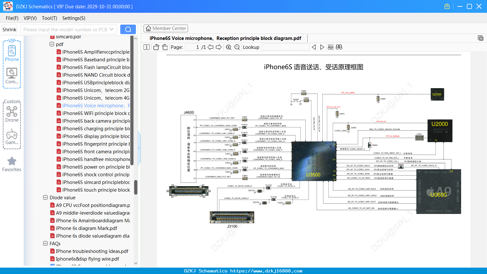Open iPhone6S USBprincipleblock file
Screen dimensions: 487x274
(96, 83)
